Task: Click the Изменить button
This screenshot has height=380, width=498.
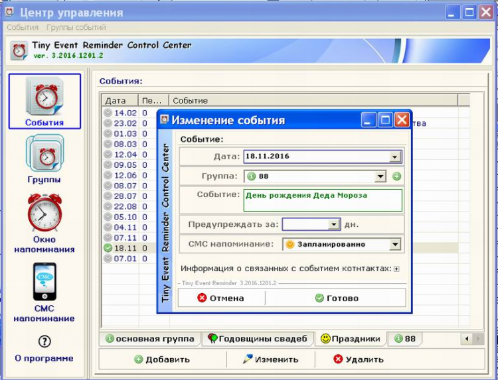Action: (271, 359)
